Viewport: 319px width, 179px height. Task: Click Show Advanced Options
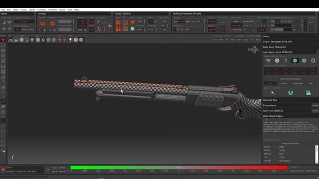tap(290, 79)
